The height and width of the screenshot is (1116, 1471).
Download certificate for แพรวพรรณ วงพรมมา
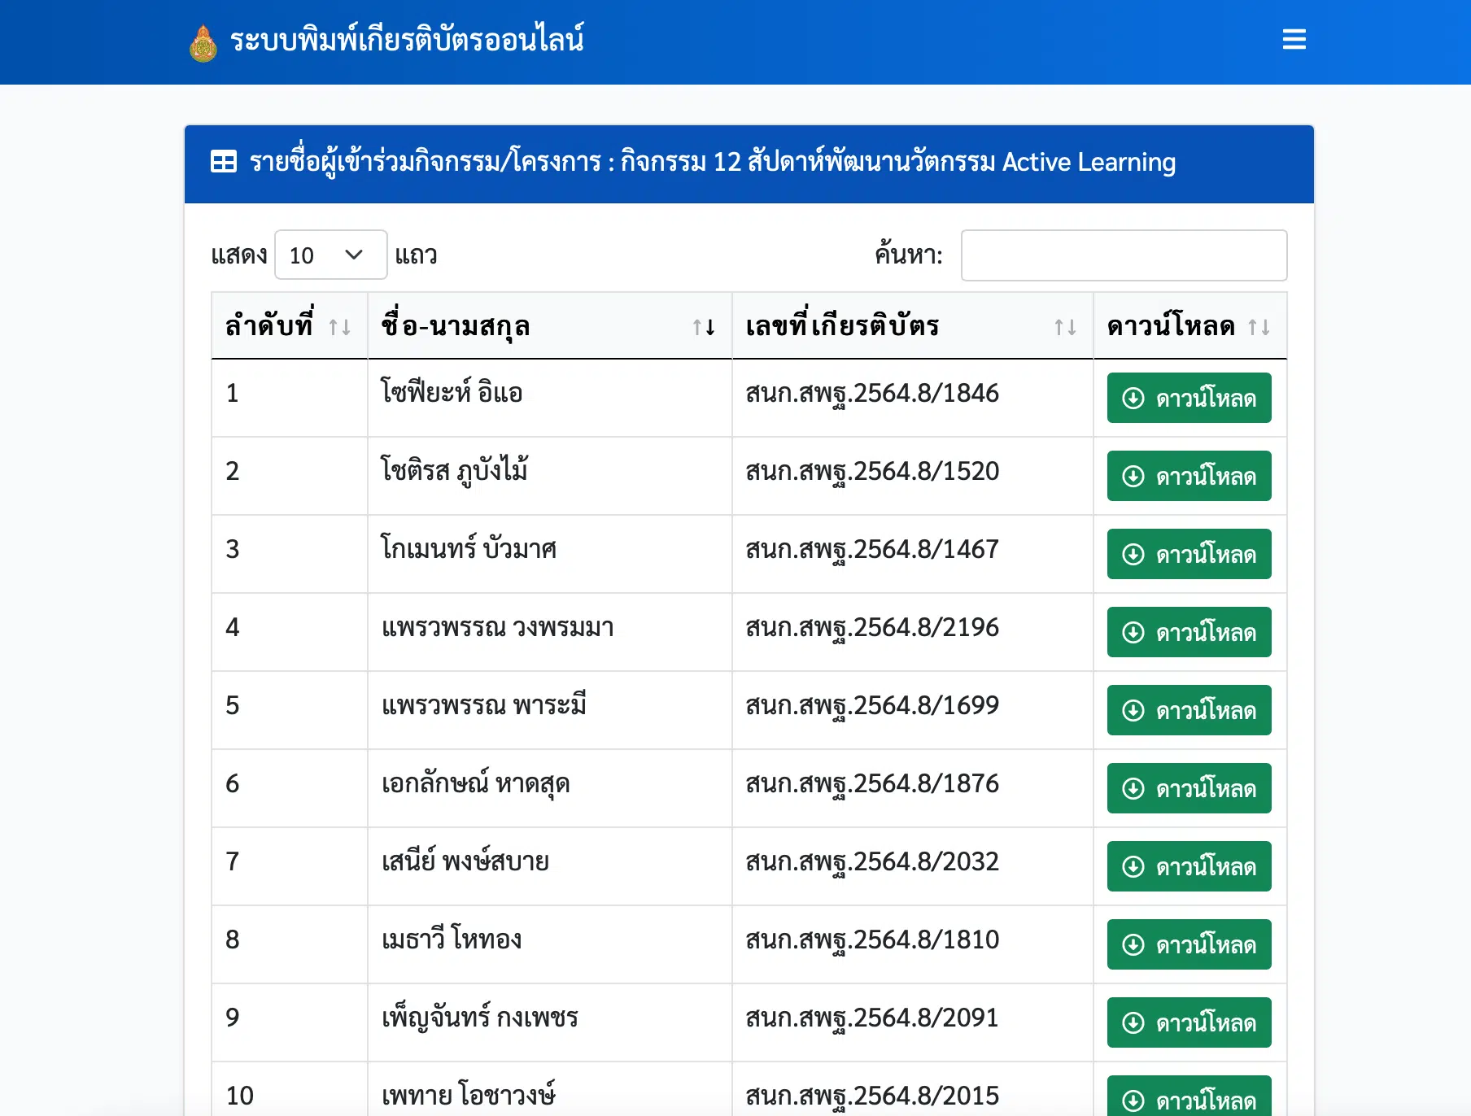pos(1189,632)
